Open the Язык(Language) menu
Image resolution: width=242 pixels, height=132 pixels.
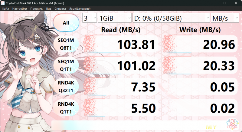pyautogui.click(x=80, y=9)
